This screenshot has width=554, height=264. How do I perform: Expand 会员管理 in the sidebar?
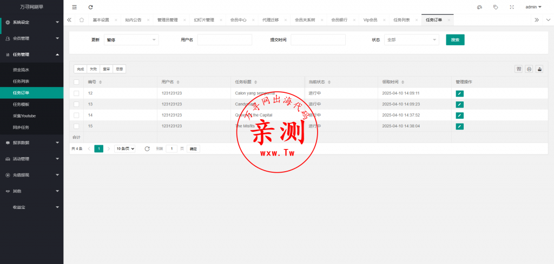click(32, 38)
